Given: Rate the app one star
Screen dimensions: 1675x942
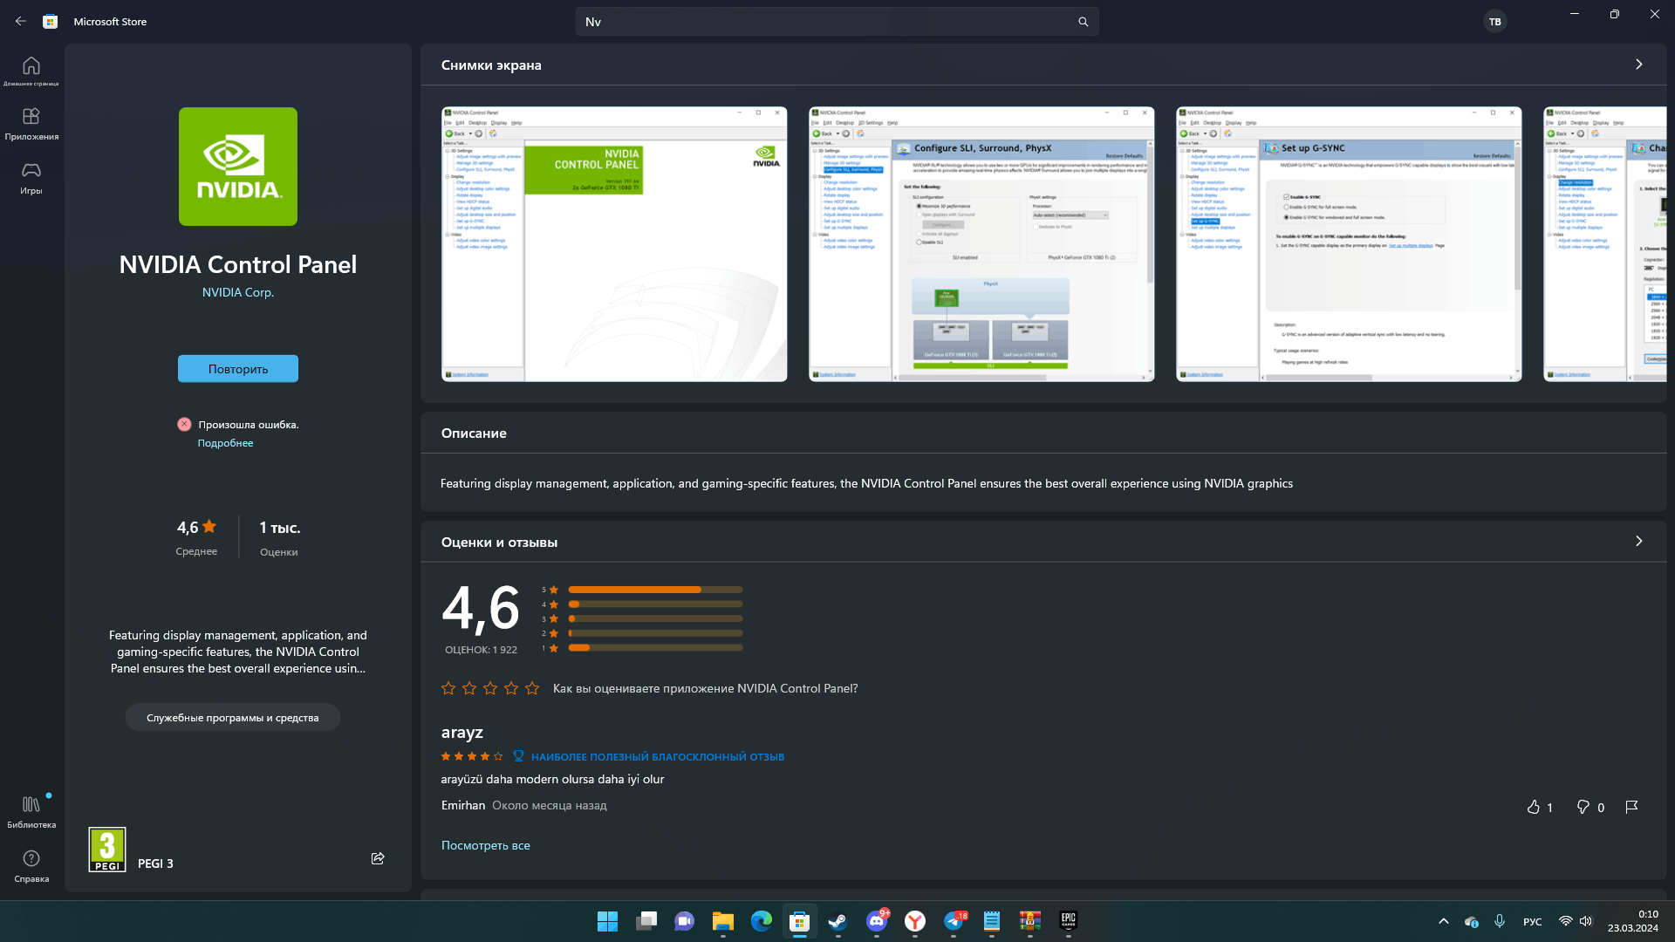Looking at the screenshot, I should point(448,688).
